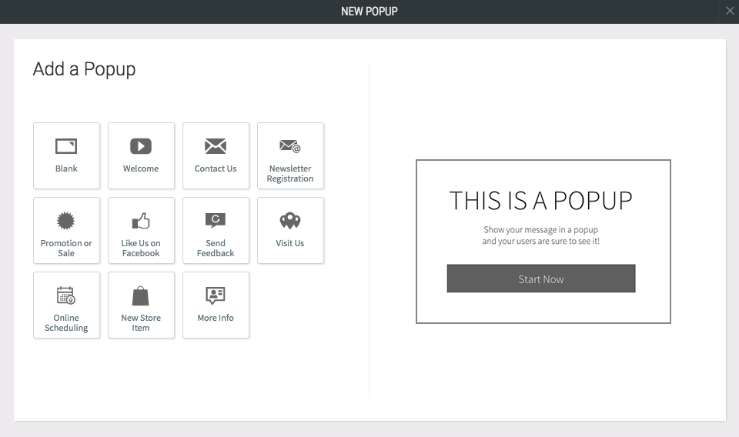The height and width of the screenshot is (437, 739).
Task: Click the 'Blank' template label
Action: pyautogui.click(x=66, y=168)
